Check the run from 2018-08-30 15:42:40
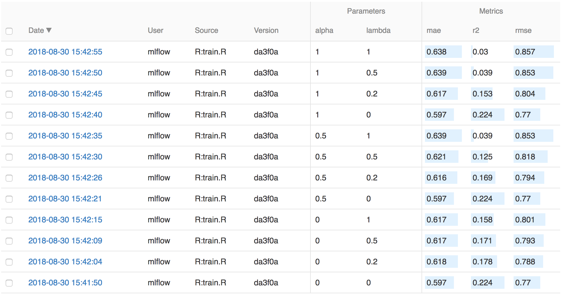Image resolution: width=563 pixels, height=295 pixels. 9,115
